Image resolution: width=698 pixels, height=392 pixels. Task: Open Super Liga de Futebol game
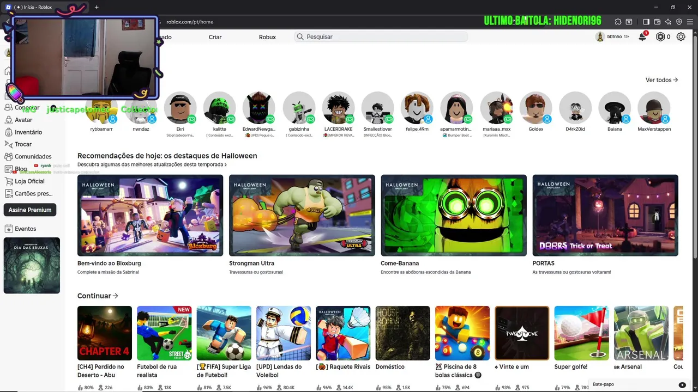[x=224, y=333]
